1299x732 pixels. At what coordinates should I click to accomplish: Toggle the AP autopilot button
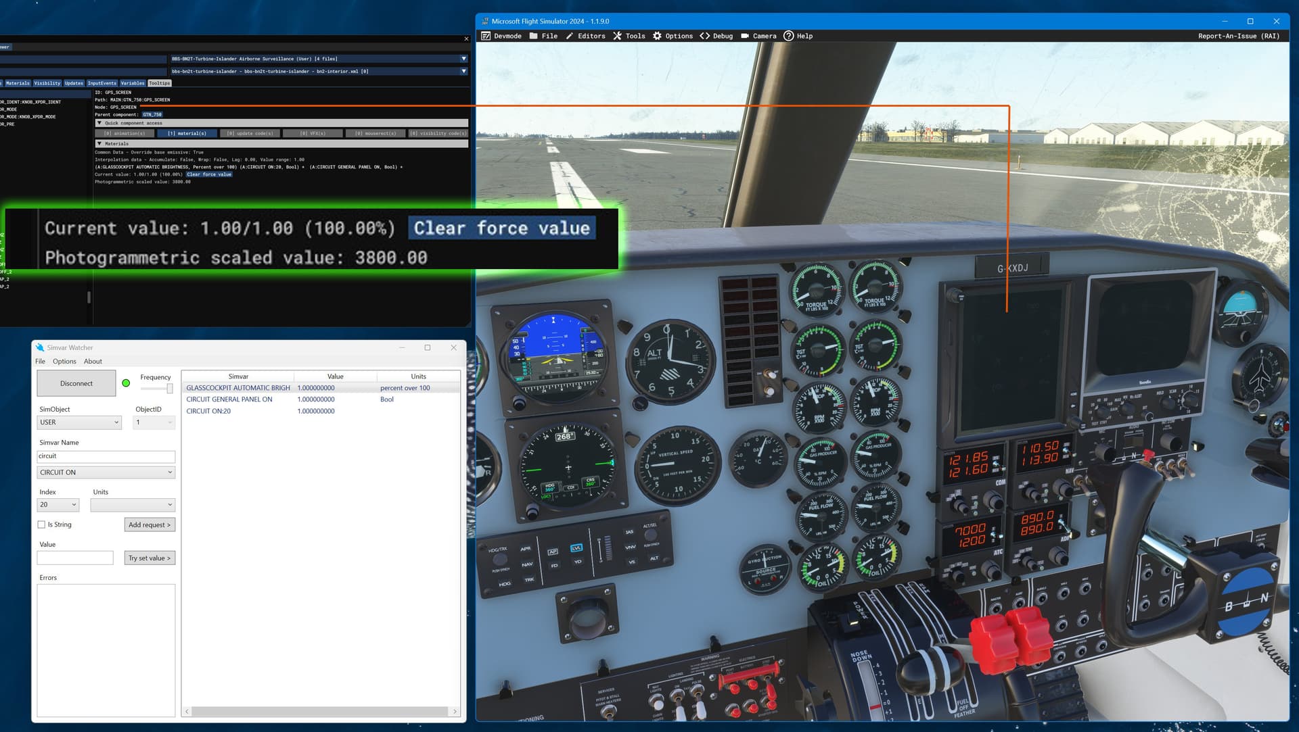(x=552, y=552)
